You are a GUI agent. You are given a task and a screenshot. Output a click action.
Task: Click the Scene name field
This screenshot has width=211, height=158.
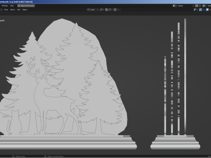point(184,6)
